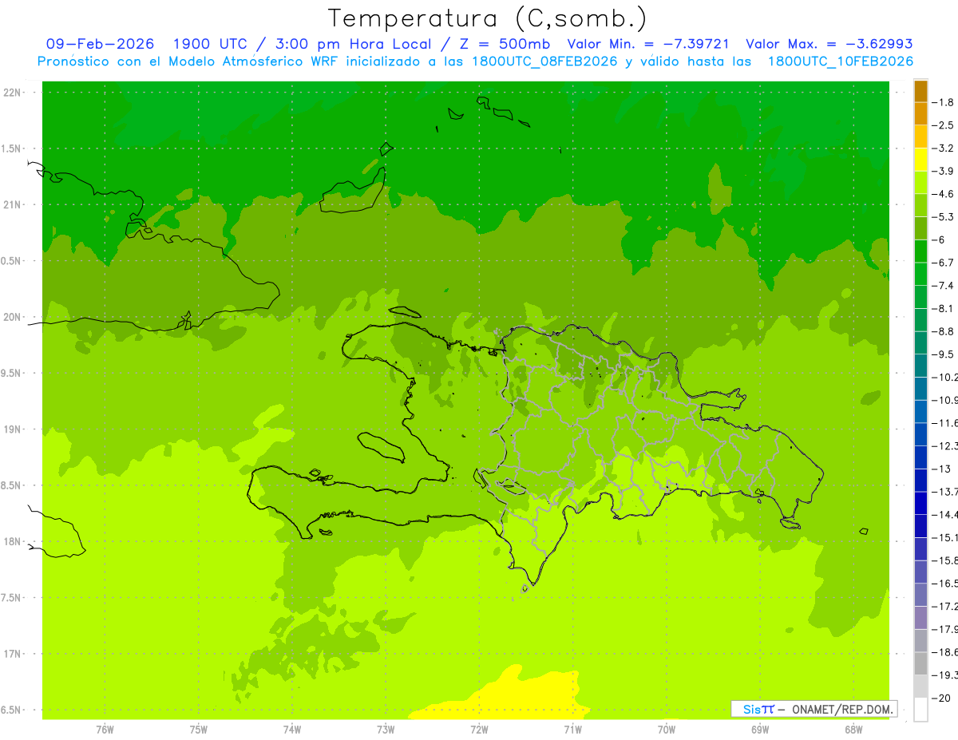Viewport: 958px width, 740px height.
Task: Click the 73W longitude label
Action: click(x=386, y=730)
